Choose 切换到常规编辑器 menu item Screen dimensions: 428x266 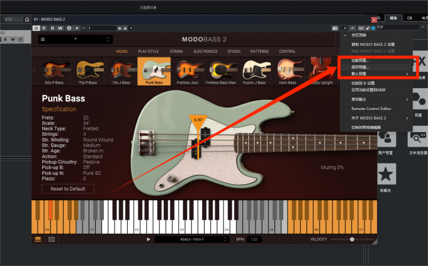376,128
